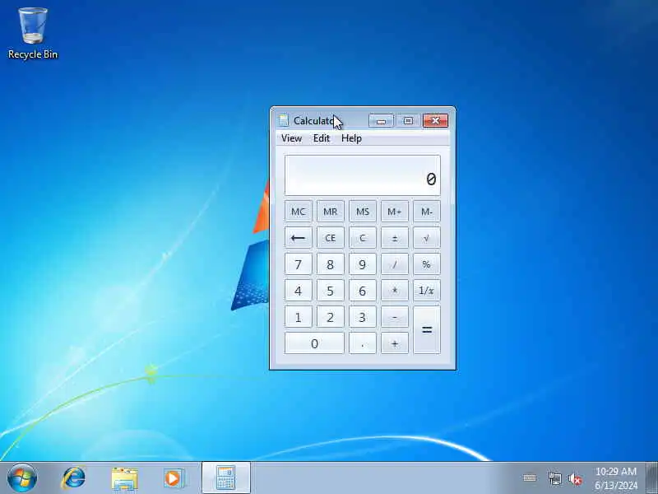Click the CE clear entry button
Screen dimensions: 658x494
[331, 238]
